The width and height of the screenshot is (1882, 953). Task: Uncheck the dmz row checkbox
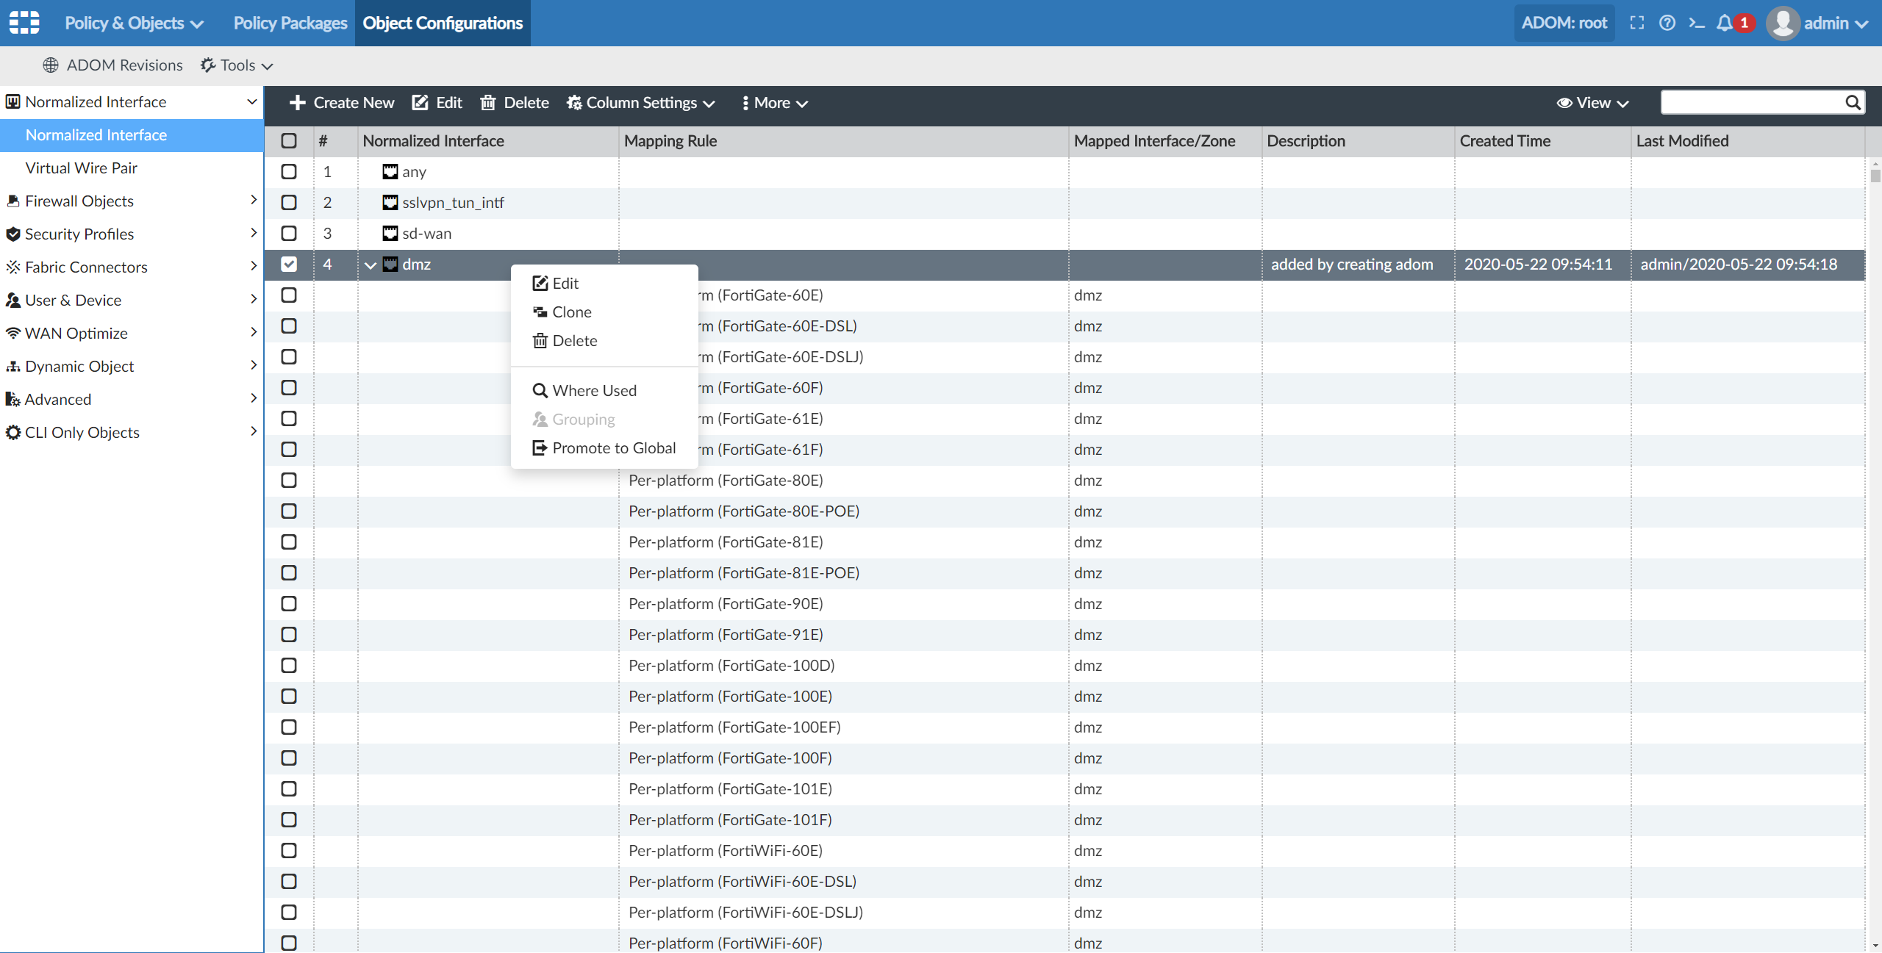click(289, 264)
